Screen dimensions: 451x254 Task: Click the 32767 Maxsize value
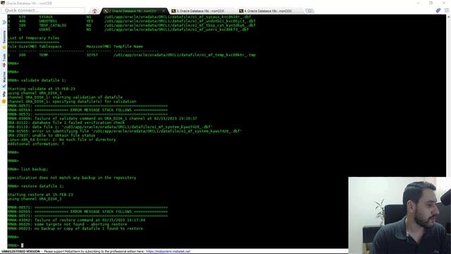[92, 55]
